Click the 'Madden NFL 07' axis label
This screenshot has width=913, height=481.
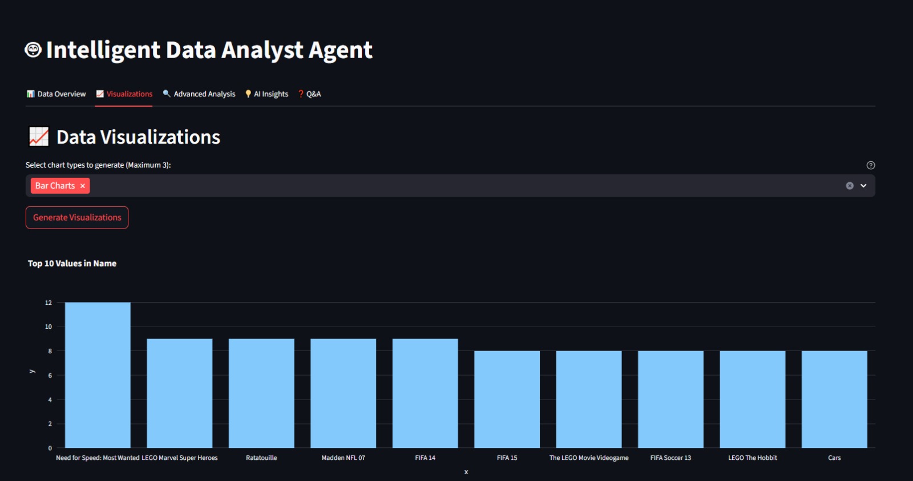coord(344,458)
